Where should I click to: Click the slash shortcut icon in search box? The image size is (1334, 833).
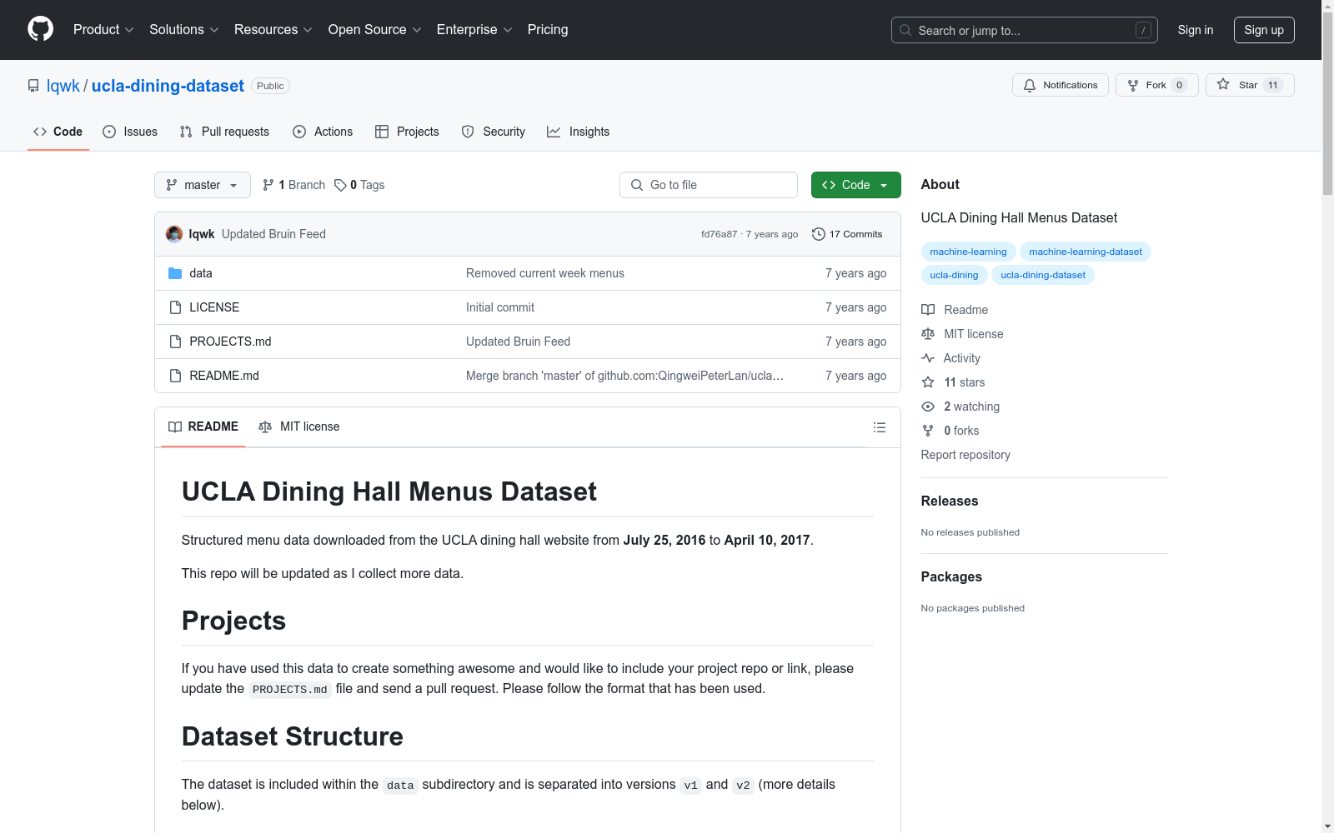pyautogui.click(x=1143, y=30)
